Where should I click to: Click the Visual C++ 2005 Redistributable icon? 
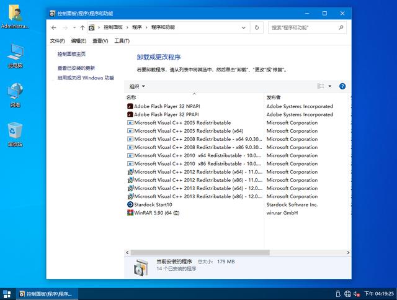click(x=130, y=123)
